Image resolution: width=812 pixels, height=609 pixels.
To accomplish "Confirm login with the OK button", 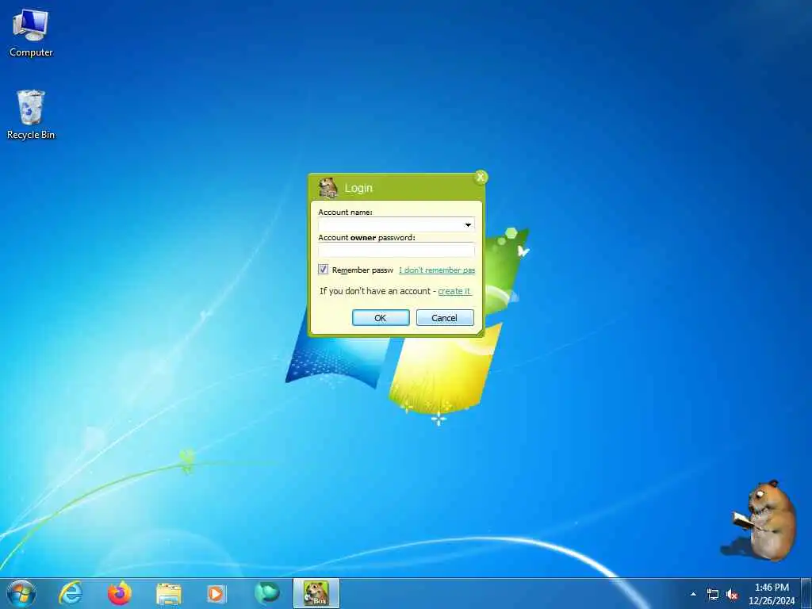I will point(381,318).
